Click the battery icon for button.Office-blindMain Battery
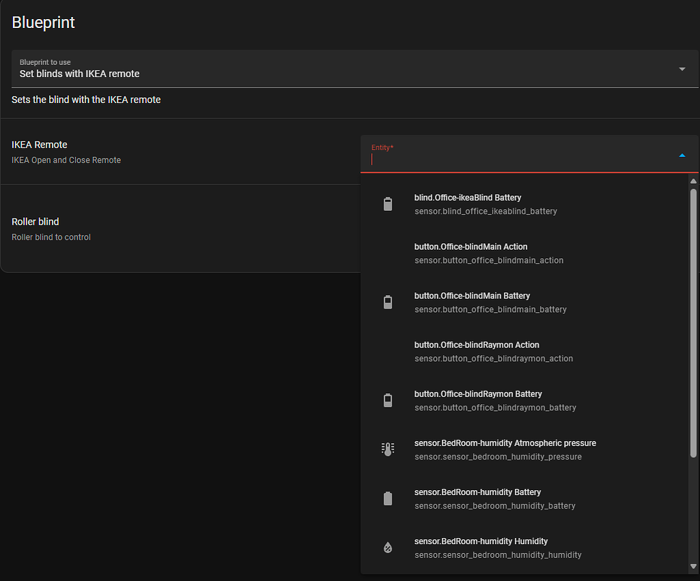This screenshot has width=700, height=581. (x=388, y=302)
